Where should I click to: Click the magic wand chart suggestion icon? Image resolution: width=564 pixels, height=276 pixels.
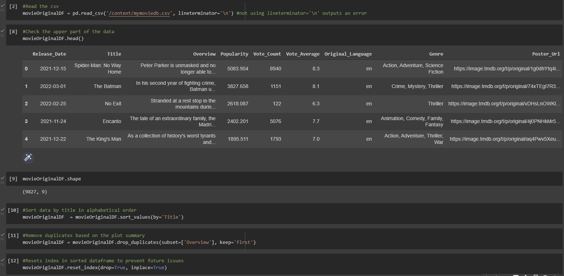tap(28, 158)
